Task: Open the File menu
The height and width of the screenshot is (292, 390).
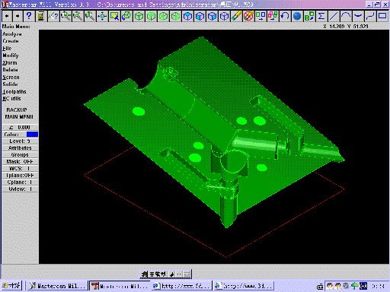Action: tap(7, 49)
